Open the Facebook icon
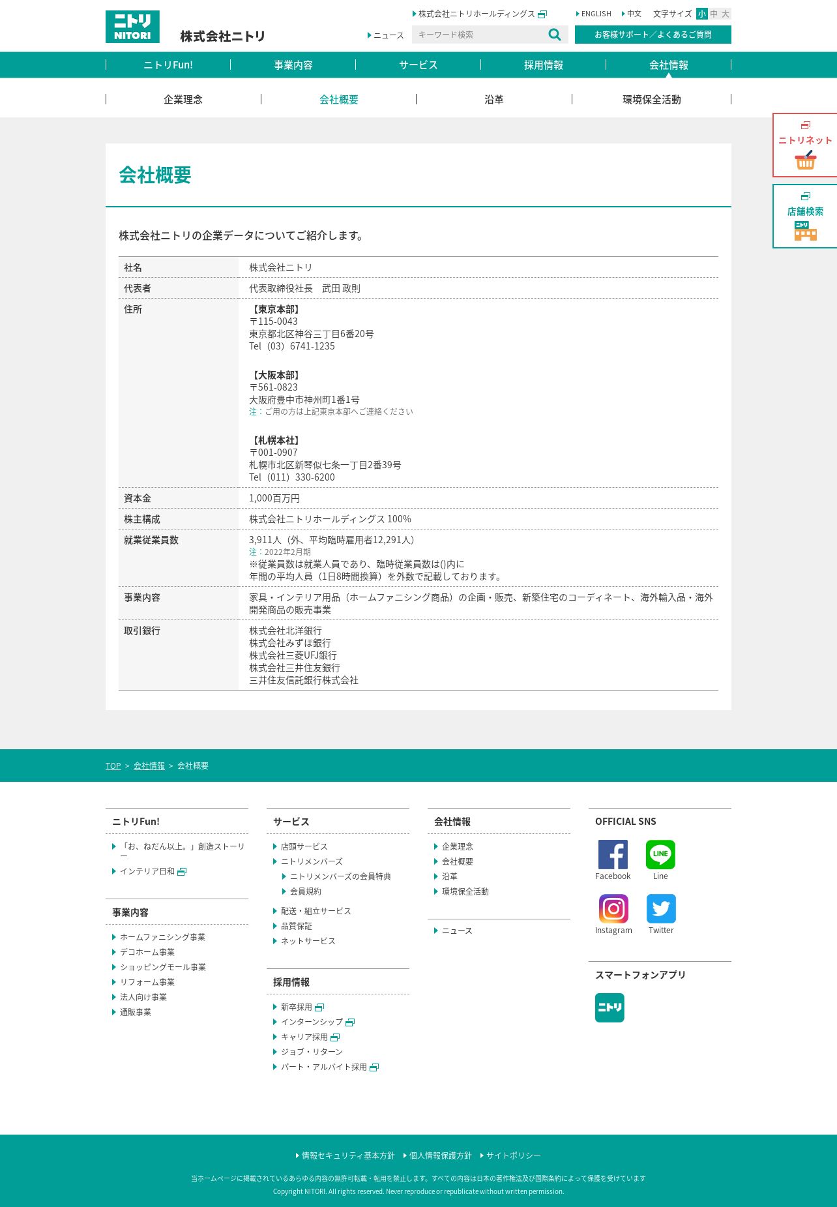The image size is (837, 1207). [613, 854]
